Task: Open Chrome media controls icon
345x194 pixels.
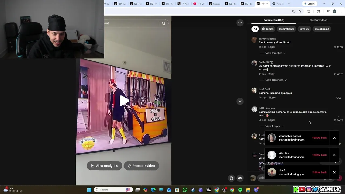Action: tap(328, 11)
